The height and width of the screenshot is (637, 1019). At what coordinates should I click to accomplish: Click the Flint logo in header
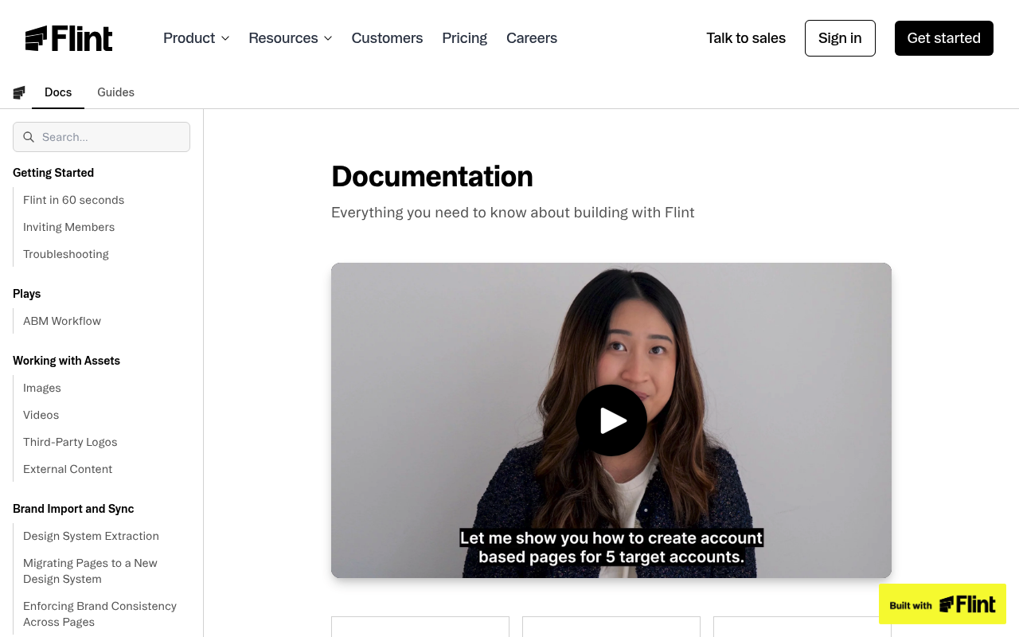click(68, 38)
